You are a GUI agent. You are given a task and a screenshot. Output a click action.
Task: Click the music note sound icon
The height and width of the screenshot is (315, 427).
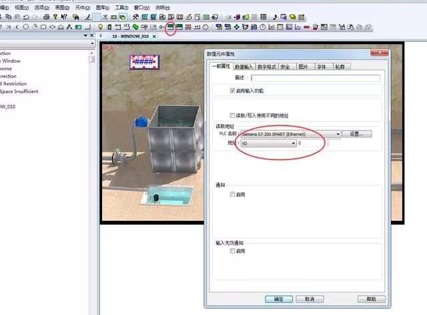(x=274, y=17)
